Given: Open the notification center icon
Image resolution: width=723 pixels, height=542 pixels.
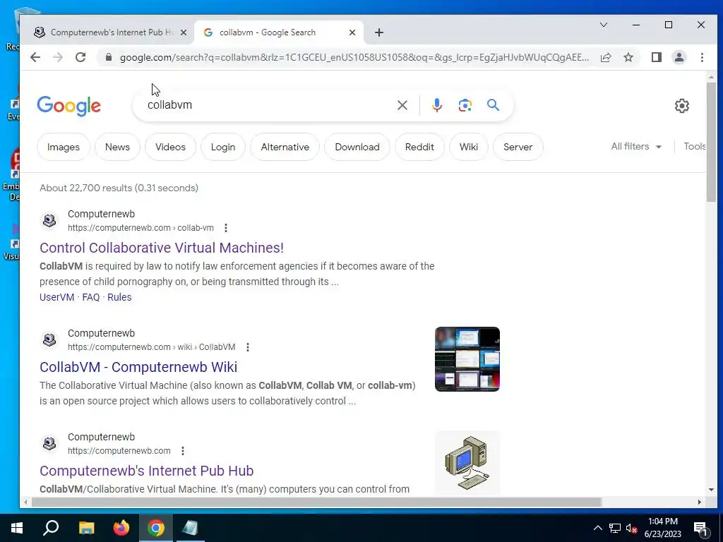Looking at the screenshot, I should [701, 529].
